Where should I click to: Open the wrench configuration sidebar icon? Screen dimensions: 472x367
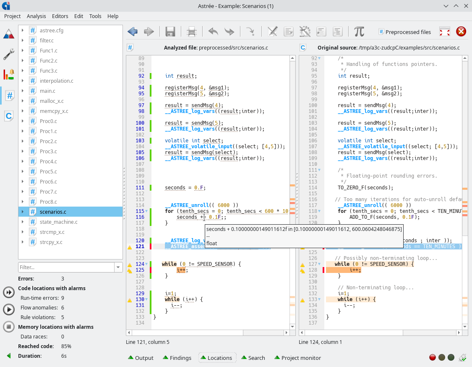click(9, 54)
